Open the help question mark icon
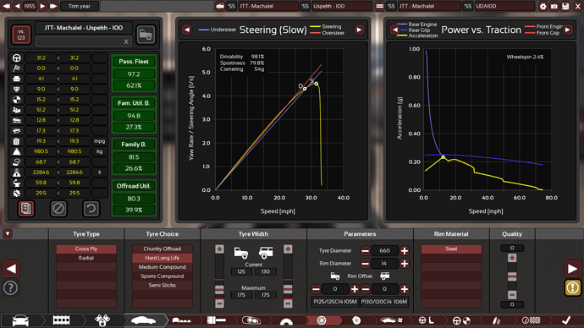Screen dimensions: 584x328 coord(10,287)
